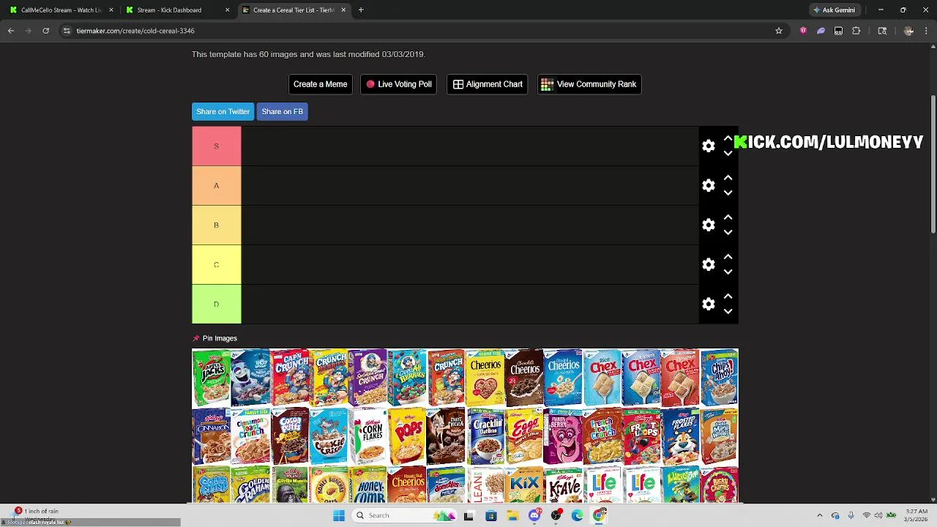Open settings gear for the D tier row
This screenshot has height=527, width=937.
pyautogui.click(x=708, y=304)
